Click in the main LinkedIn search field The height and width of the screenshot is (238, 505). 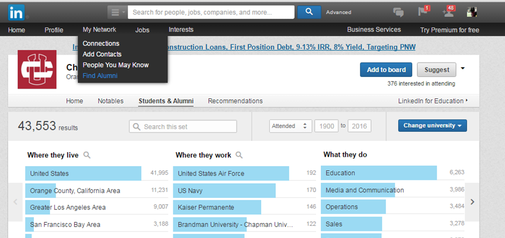211,12
